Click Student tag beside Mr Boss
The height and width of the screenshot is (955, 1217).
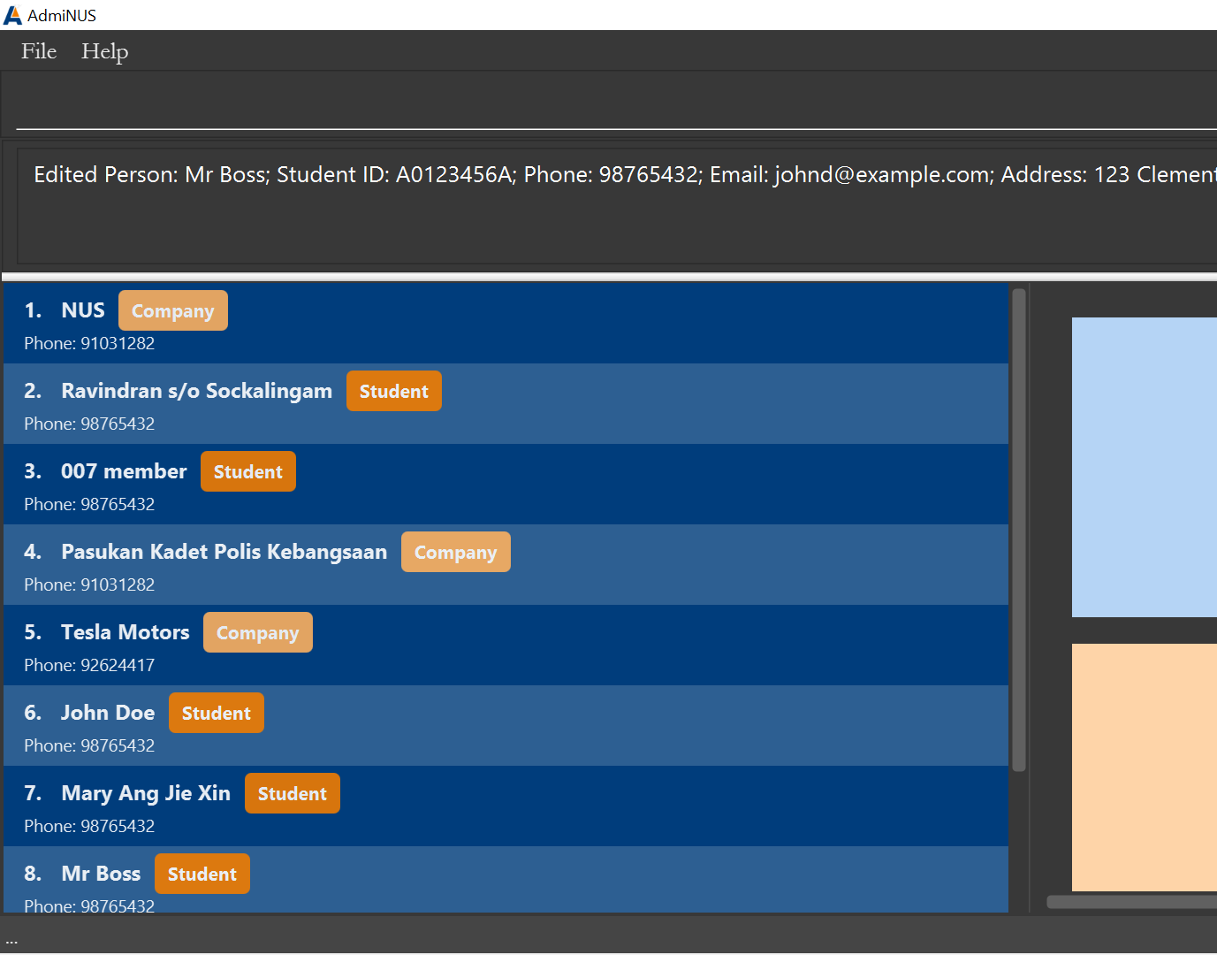coord(202,874)
